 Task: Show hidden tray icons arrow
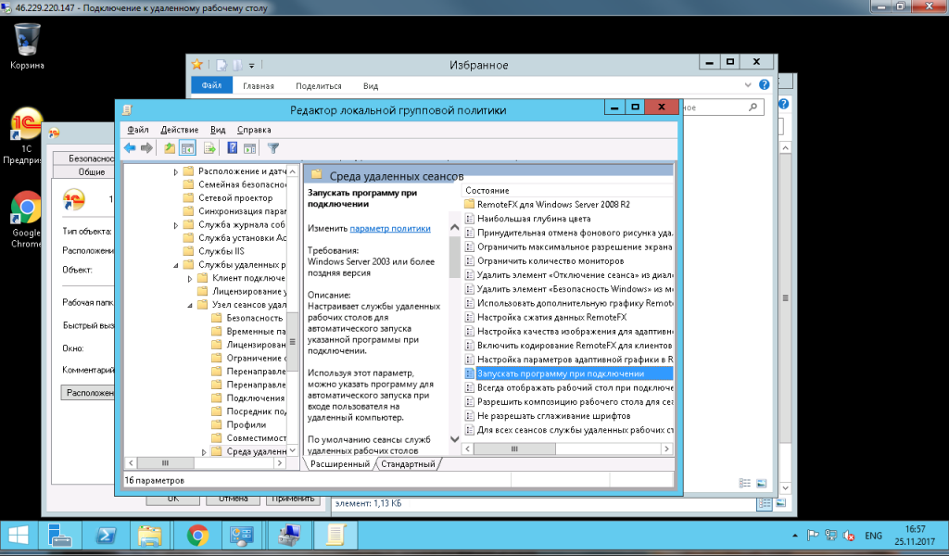(x=794, y=536)
